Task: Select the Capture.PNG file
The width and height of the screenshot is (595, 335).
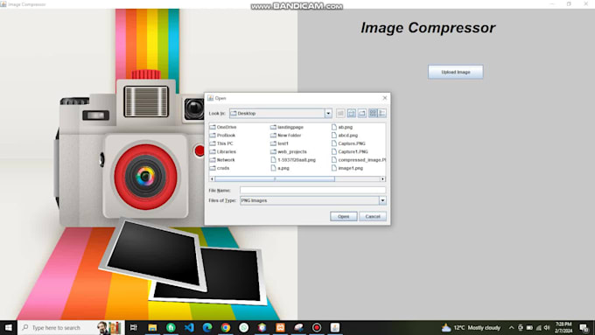Action: (x=348, y=143)
